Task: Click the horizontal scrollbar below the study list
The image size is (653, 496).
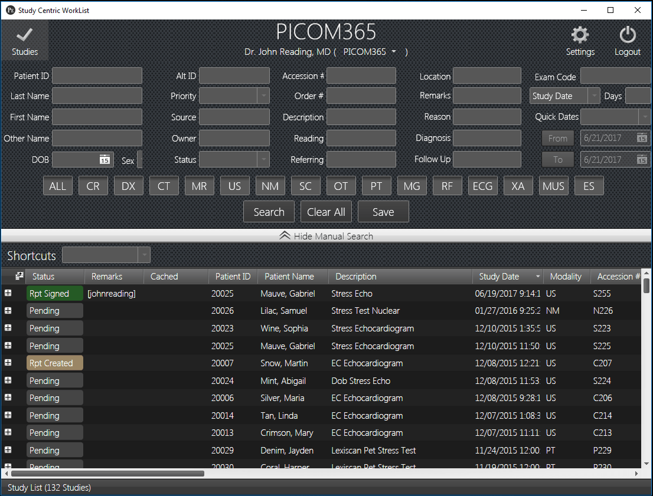Action: tap(106, 474)
